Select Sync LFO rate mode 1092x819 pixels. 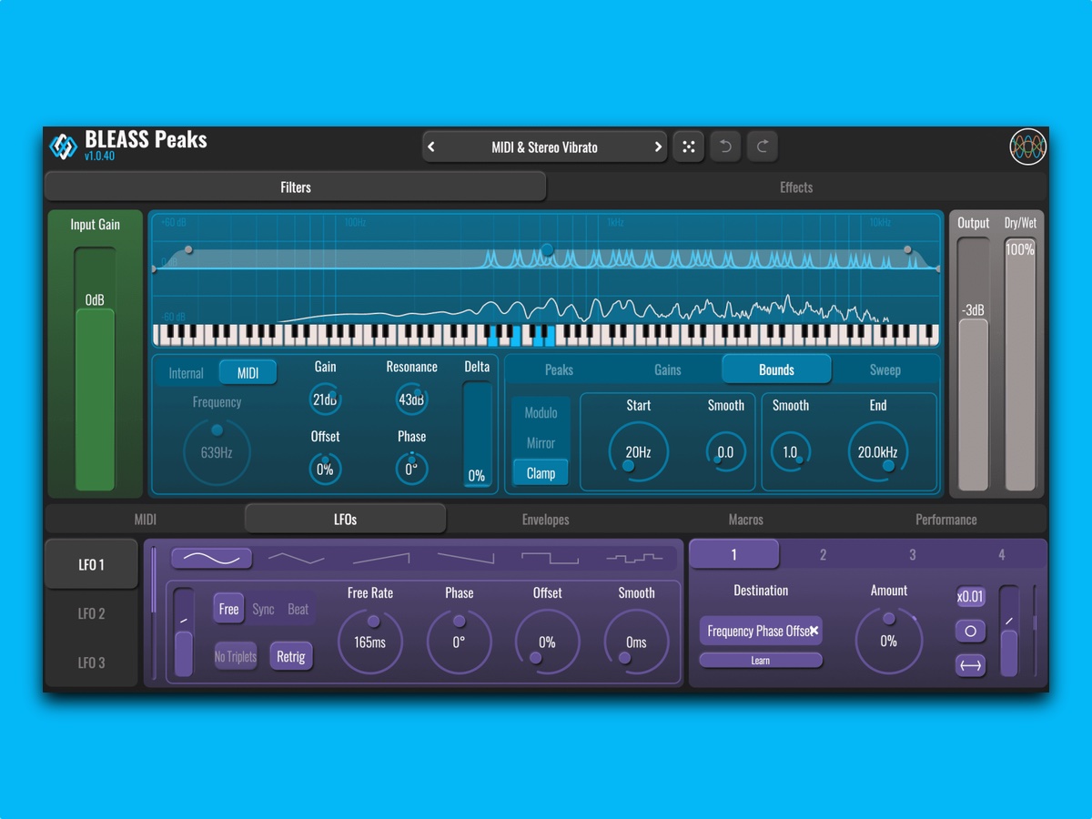coord(263,609)
